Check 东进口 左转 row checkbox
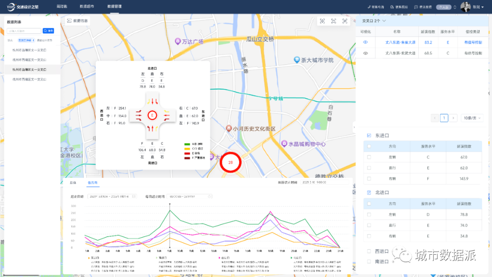The image size is (492, 277). click(369, 157)
